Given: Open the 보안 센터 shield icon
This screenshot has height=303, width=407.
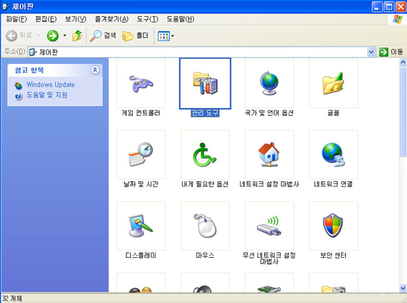Looking at the screenshot, I should (333, 226).
